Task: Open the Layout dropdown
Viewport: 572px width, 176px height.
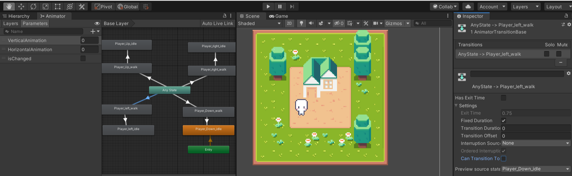Action: (558, 6)
